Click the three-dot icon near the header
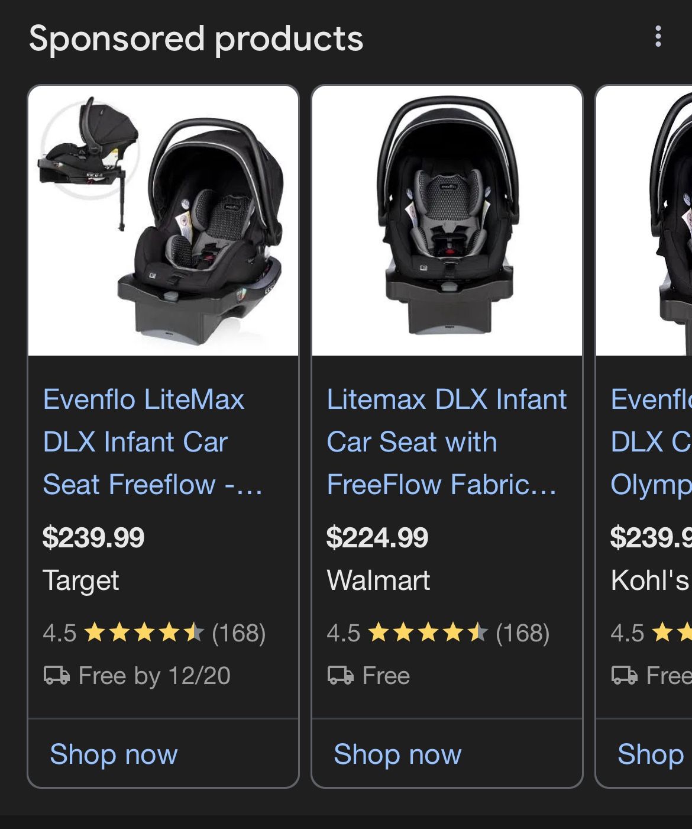 658,38
